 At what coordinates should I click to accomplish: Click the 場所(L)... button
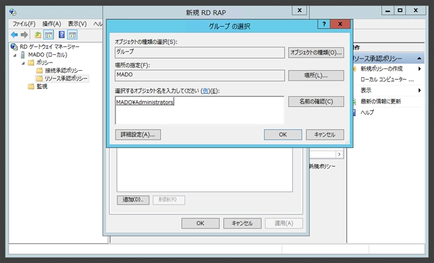click(316, 75)
